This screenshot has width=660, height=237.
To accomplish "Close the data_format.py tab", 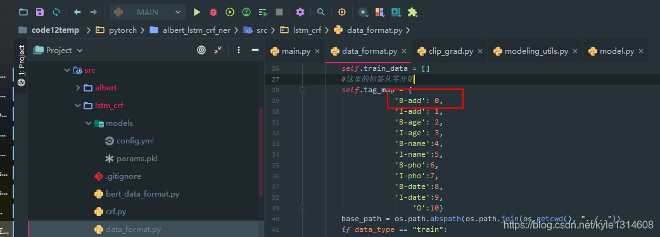I will (x=404, y=51).
